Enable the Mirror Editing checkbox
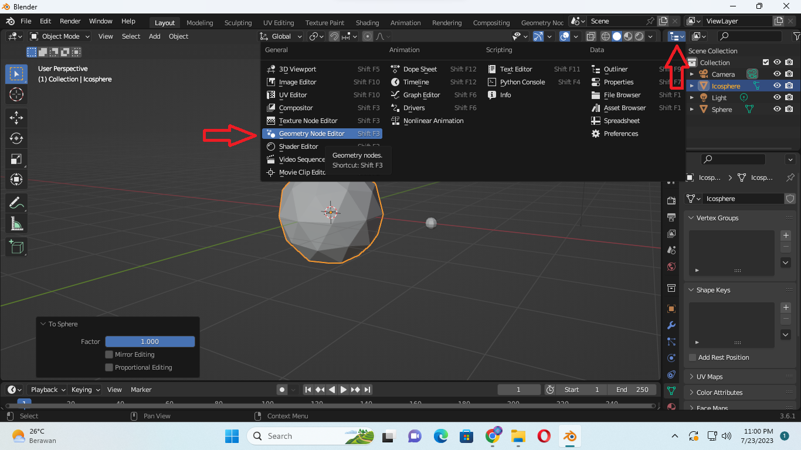Image resolution: width=801 pixels, height=450 pixels. point(109,354)
